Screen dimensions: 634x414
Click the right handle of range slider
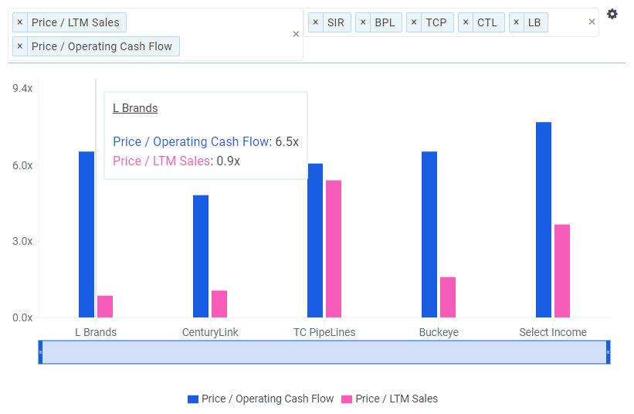[x=608, y=352]
